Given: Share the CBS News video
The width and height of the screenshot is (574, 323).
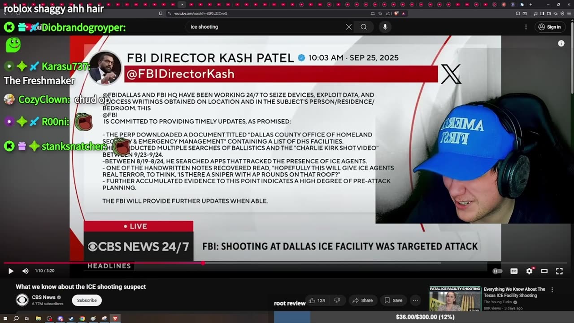Looking at the screenshot, I should (362, 301).
